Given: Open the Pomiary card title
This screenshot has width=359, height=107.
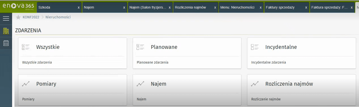Looking at the screenshot, I should pos(46,84).
